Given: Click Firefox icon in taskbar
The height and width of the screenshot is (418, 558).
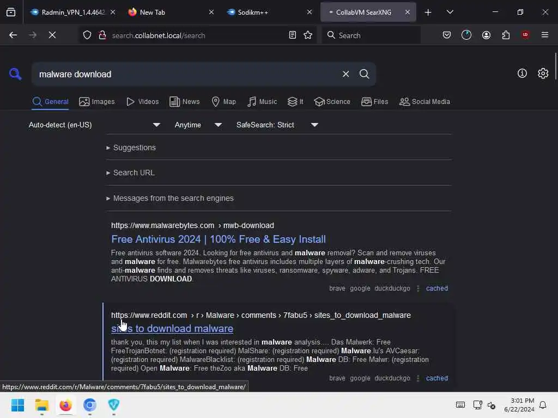Looking at the screenshot, I should coord(66,405).
